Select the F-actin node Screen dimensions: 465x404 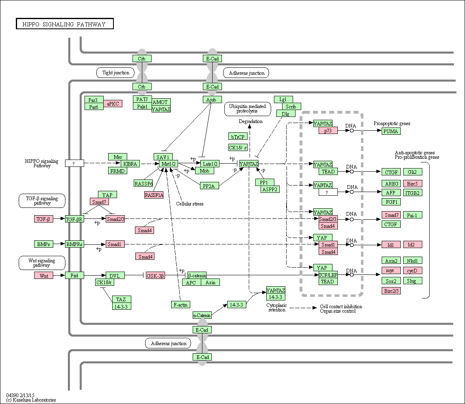click(x=180, y=305)
